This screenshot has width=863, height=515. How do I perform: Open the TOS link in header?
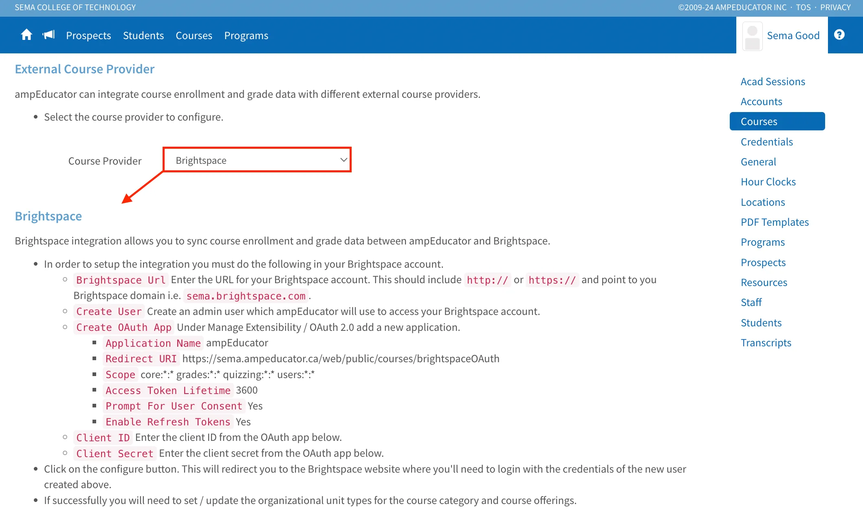point(803,7)
